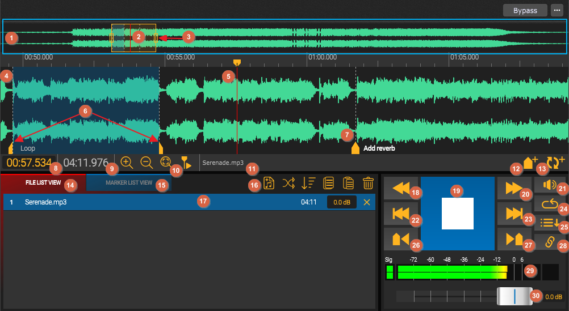Click the 00:55.000 ruler timestamp
This screenshot has height=311, width=569.
[181, 57]
